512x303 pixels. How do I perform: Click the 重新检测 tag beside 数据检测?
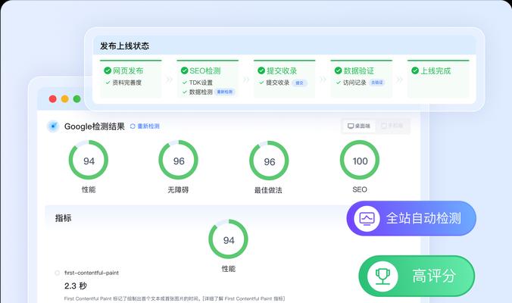click(x=225, y=92)
